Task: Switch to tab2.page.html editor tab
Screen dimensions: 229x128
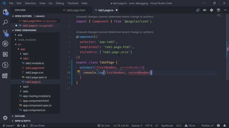Action: [x=76, y=10]
